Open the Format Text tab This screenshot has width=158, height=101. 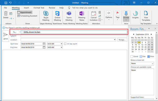pos(39,8)
